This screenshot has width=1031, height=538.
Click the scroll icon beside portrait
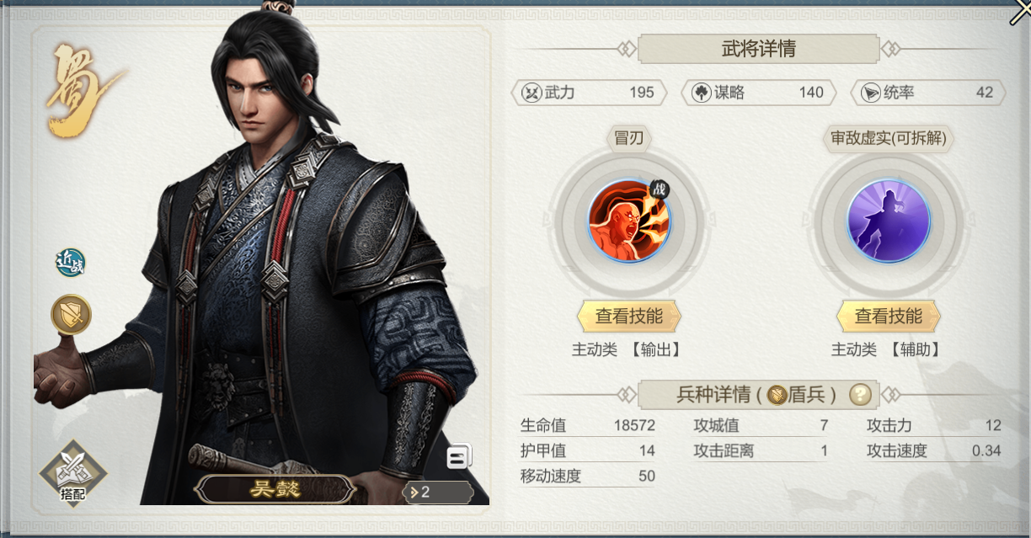[x=459, y=457]
